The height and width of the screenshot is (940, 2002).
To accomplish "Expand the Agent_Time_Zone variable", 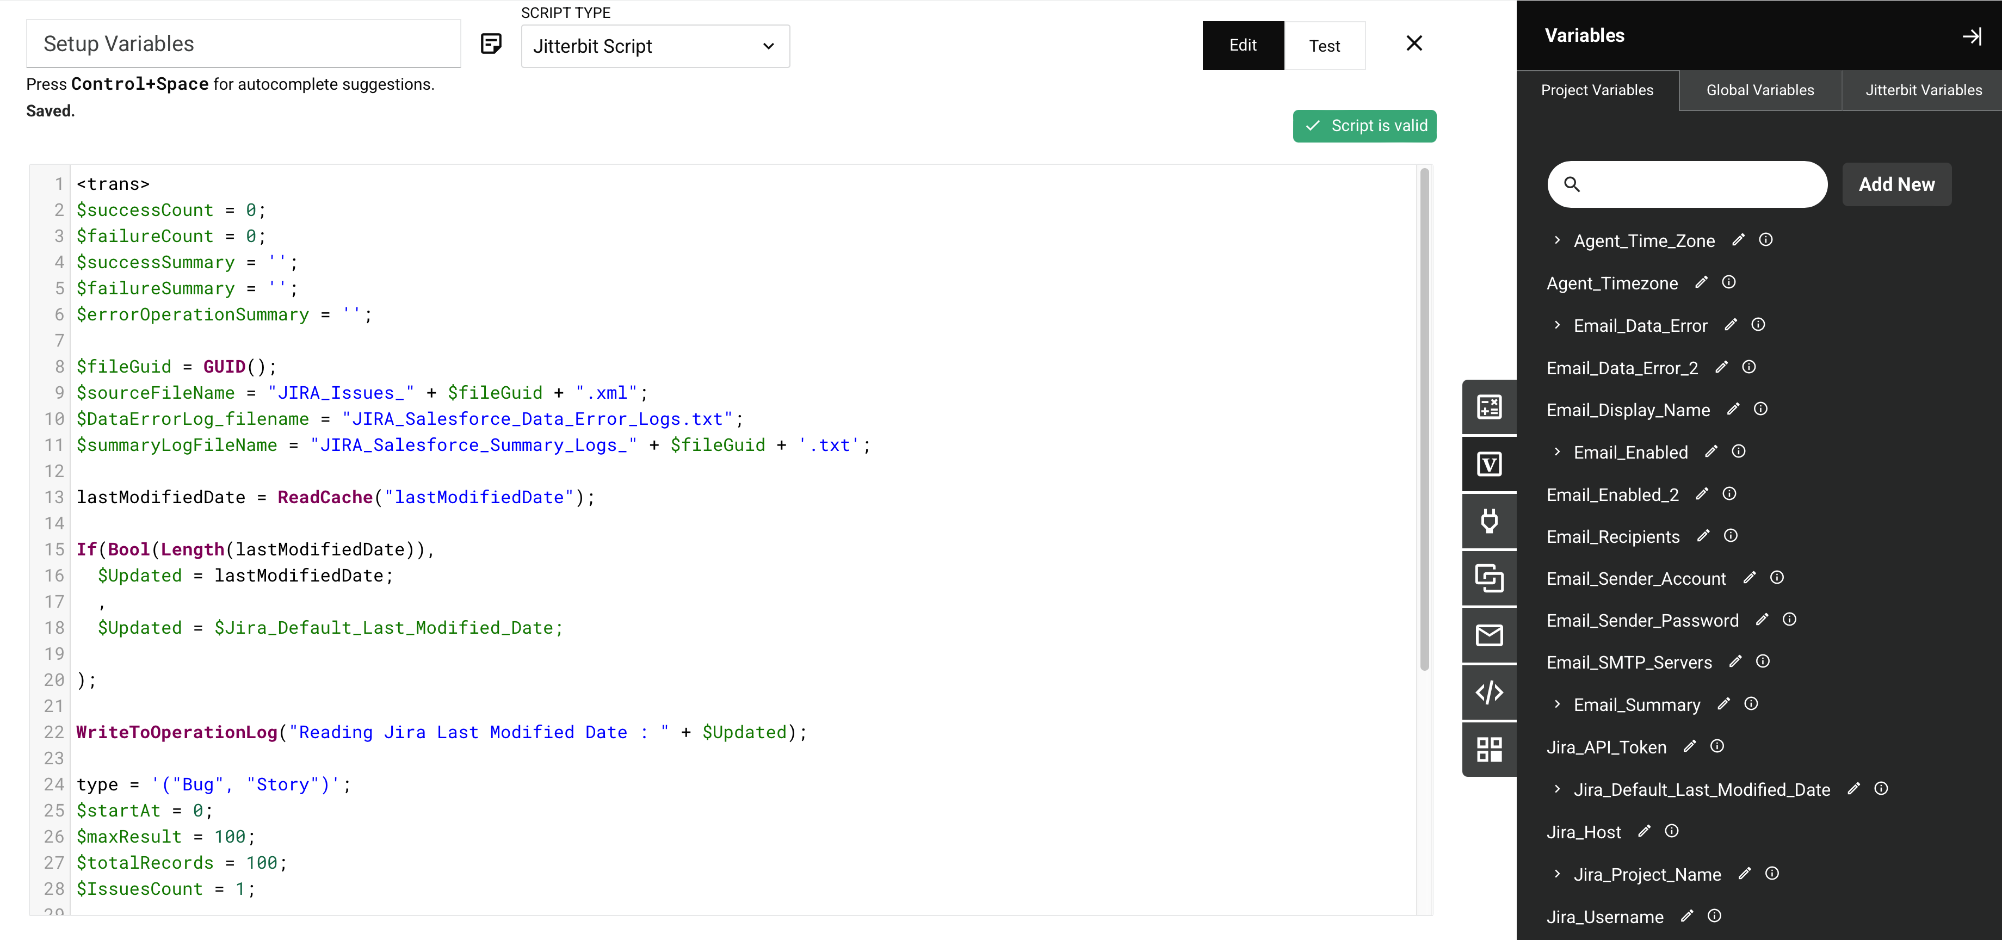I will [x=1558, y=240].
